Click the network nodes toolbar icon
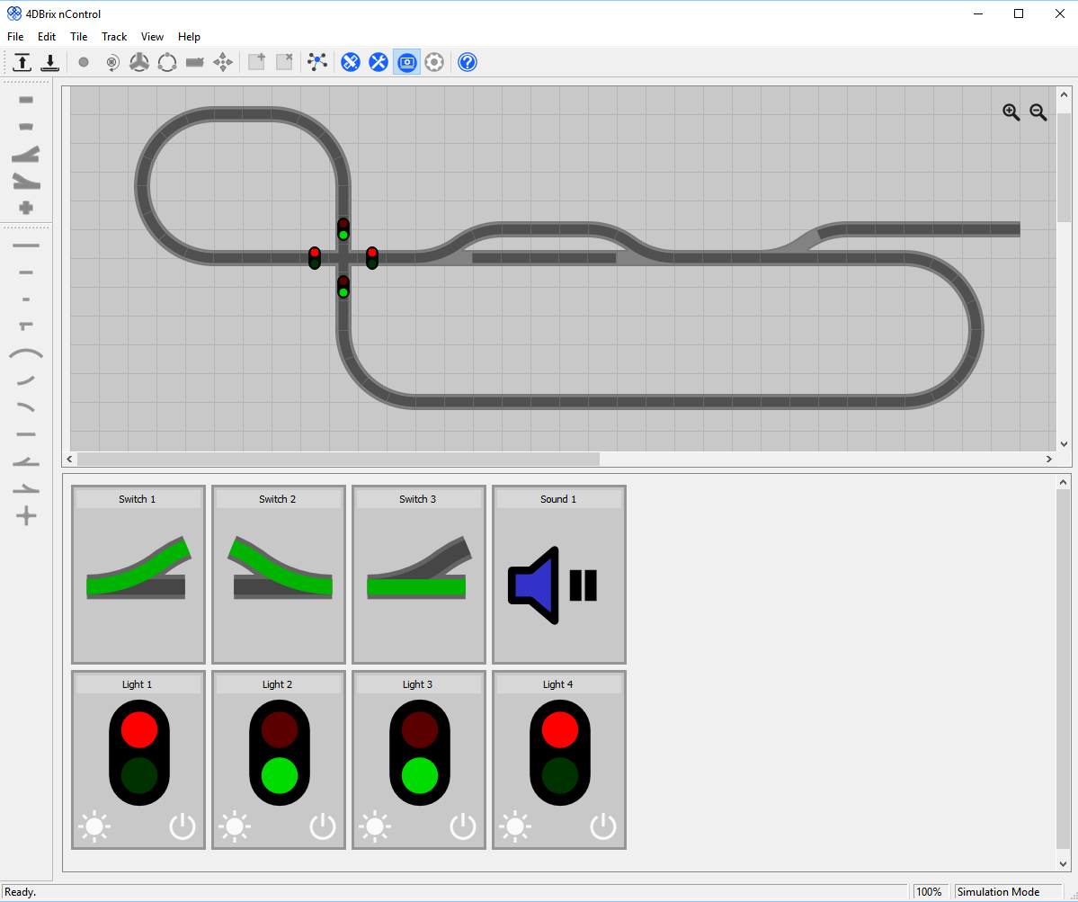The width and height of the screenshot is (1078, 902). pyautogui.click(x=317, y=62)
